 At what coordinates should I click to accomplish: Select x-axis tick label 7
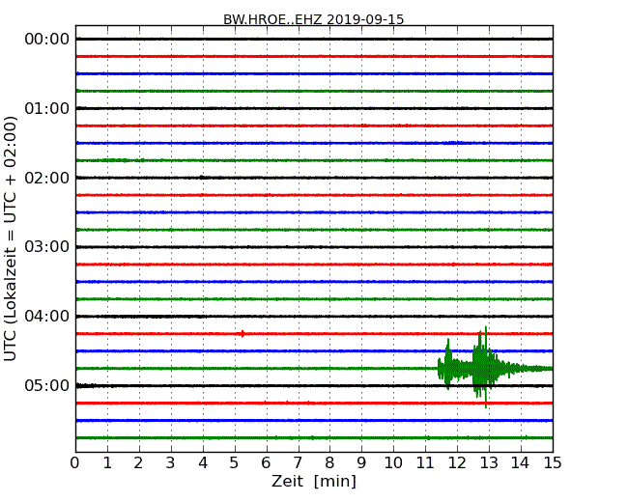298,463
